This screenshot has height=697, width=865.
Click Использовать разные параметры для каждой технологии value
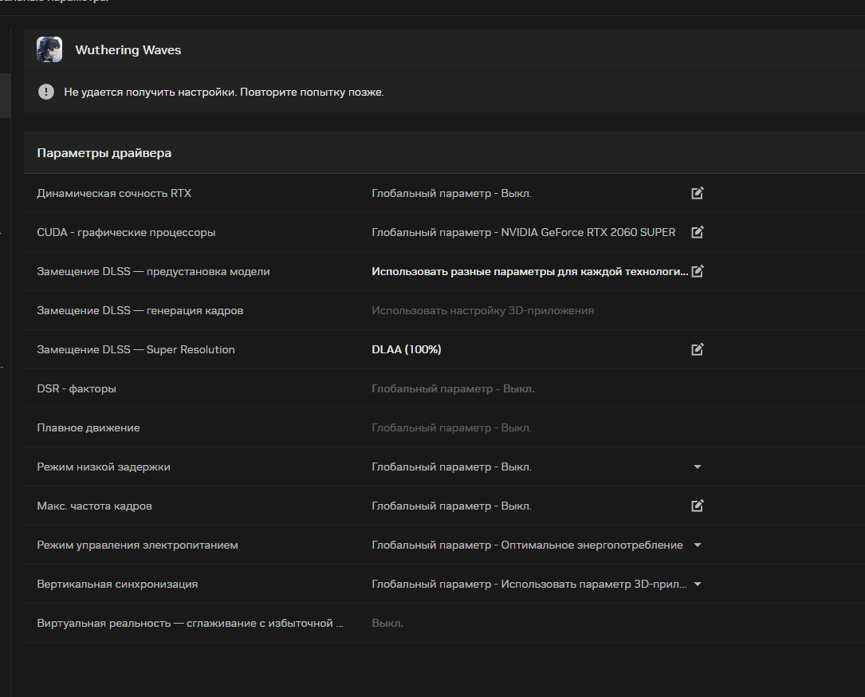(530, 271)
